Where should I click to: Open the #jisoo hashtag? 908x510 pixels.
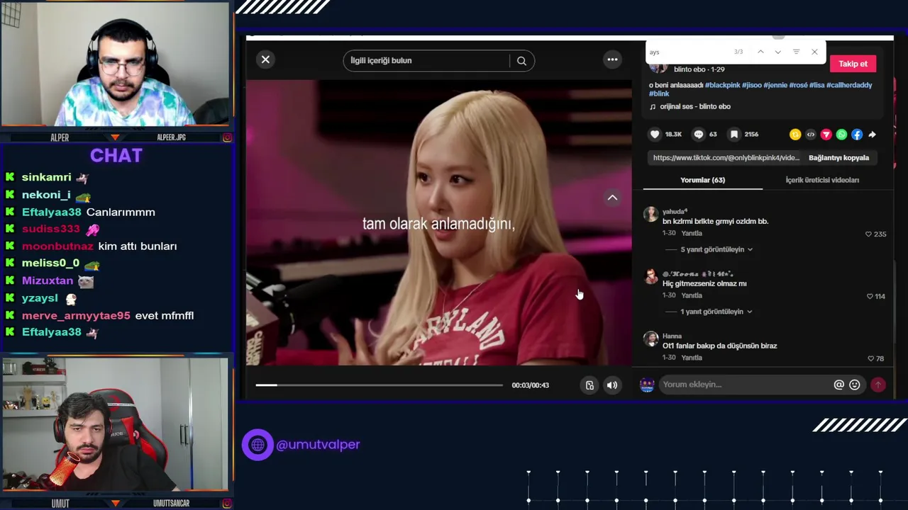[x=752, y=85]
